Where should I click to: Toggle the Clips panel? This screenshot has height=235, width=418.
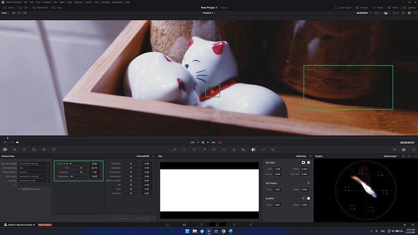57,8
